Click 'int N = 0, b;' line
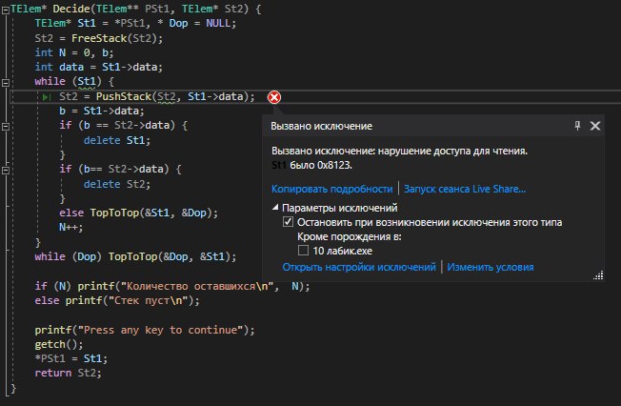Image resolution: width=621 pixels, height=406 pixels. 74,52
